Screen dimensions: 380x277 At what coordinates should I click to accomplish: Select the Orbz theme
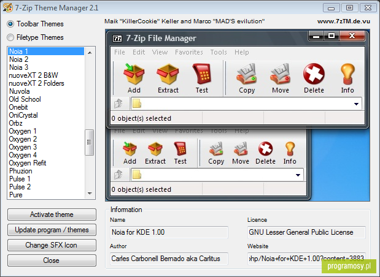coord(46,123)
